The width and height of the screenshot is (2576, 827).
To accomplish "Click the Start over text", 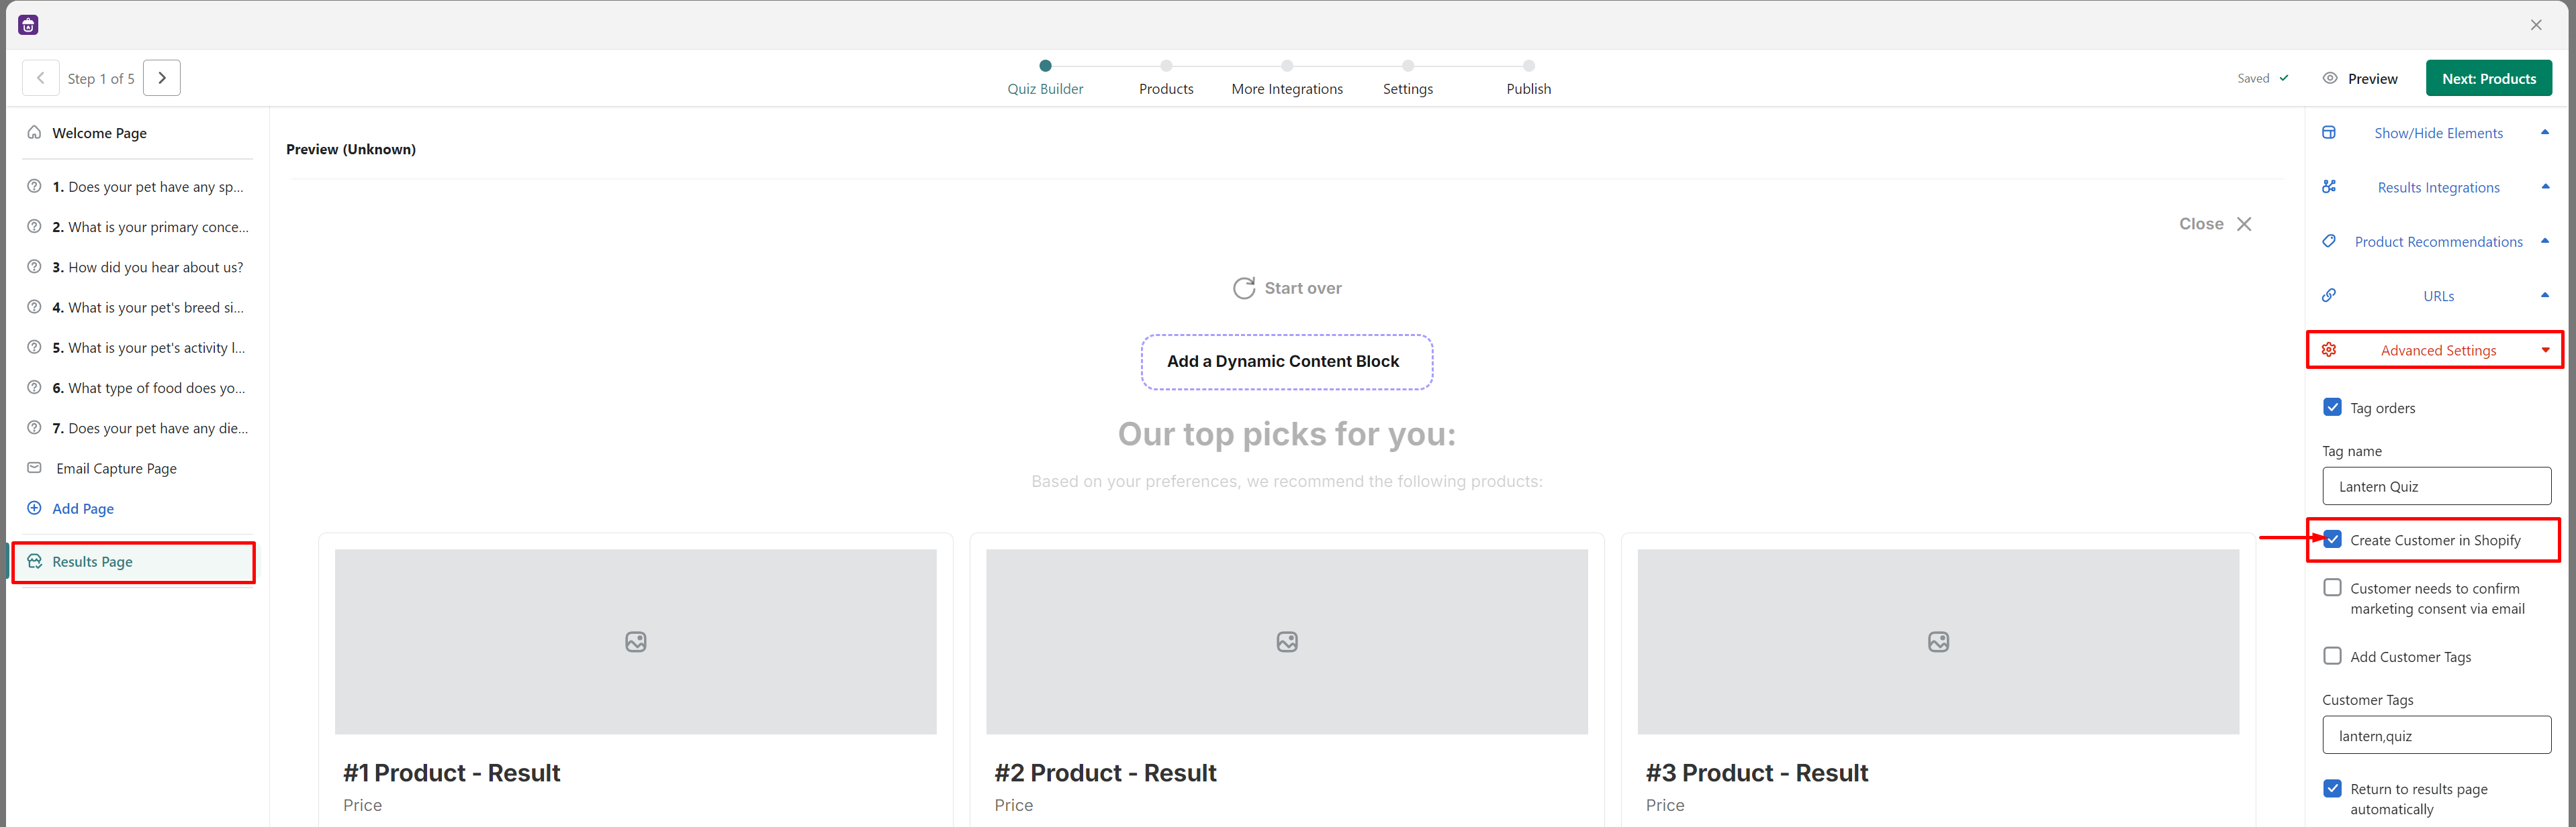I will click(1303, 288).
